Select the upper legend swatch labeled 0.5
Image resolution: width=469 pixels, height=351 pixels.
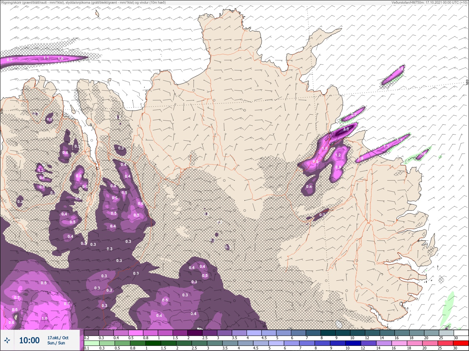coord(136,333)
